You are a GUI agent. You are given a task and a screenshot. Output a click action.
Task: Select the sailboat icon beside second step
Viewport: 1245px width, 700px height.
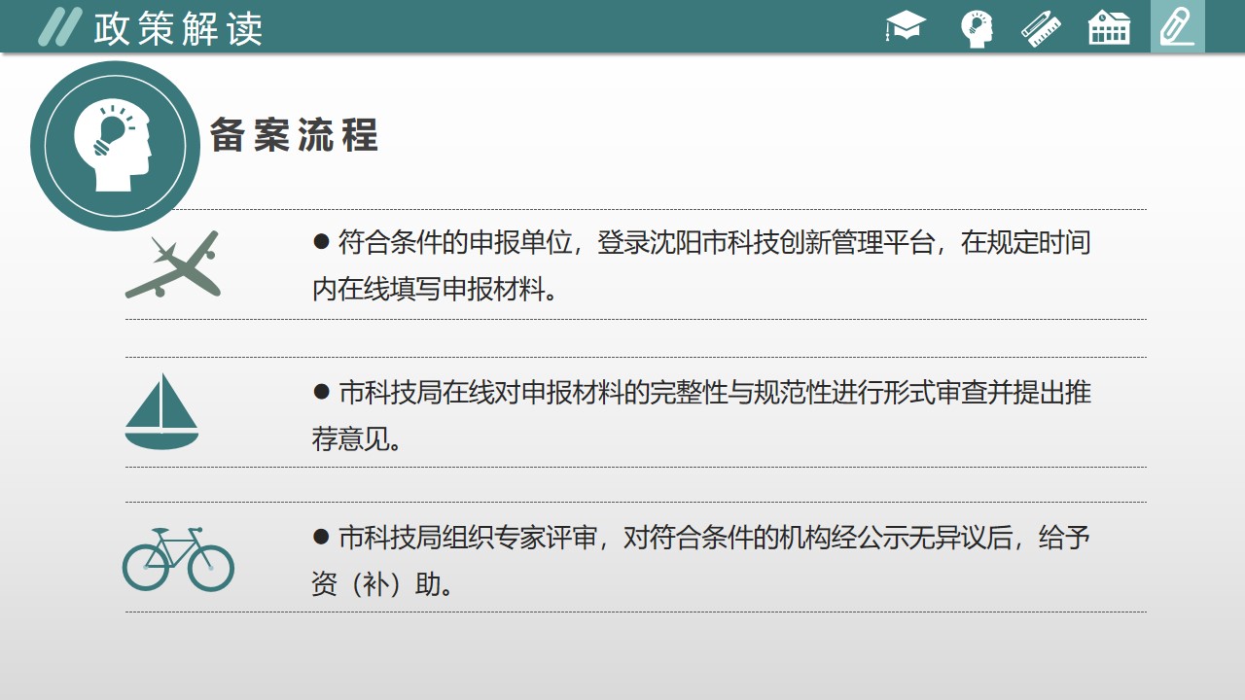[x=161, y=411]
